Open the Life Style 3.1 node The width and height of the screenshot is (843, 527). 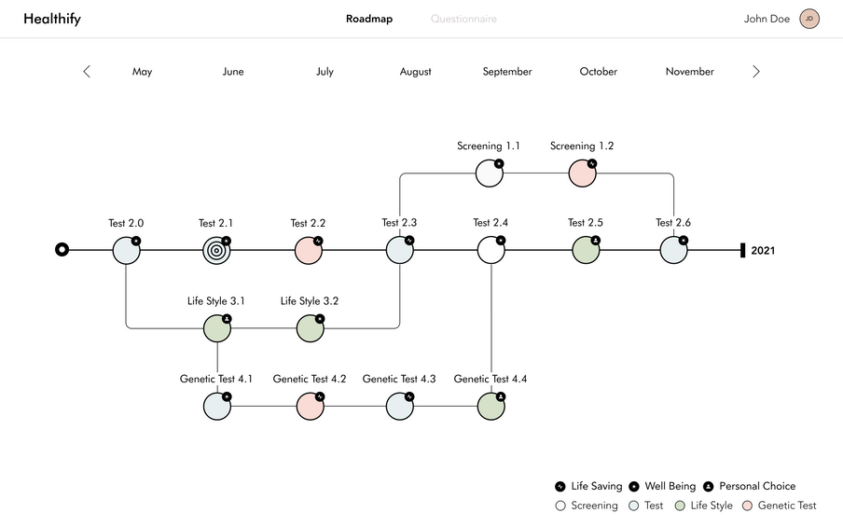(217, 328)
